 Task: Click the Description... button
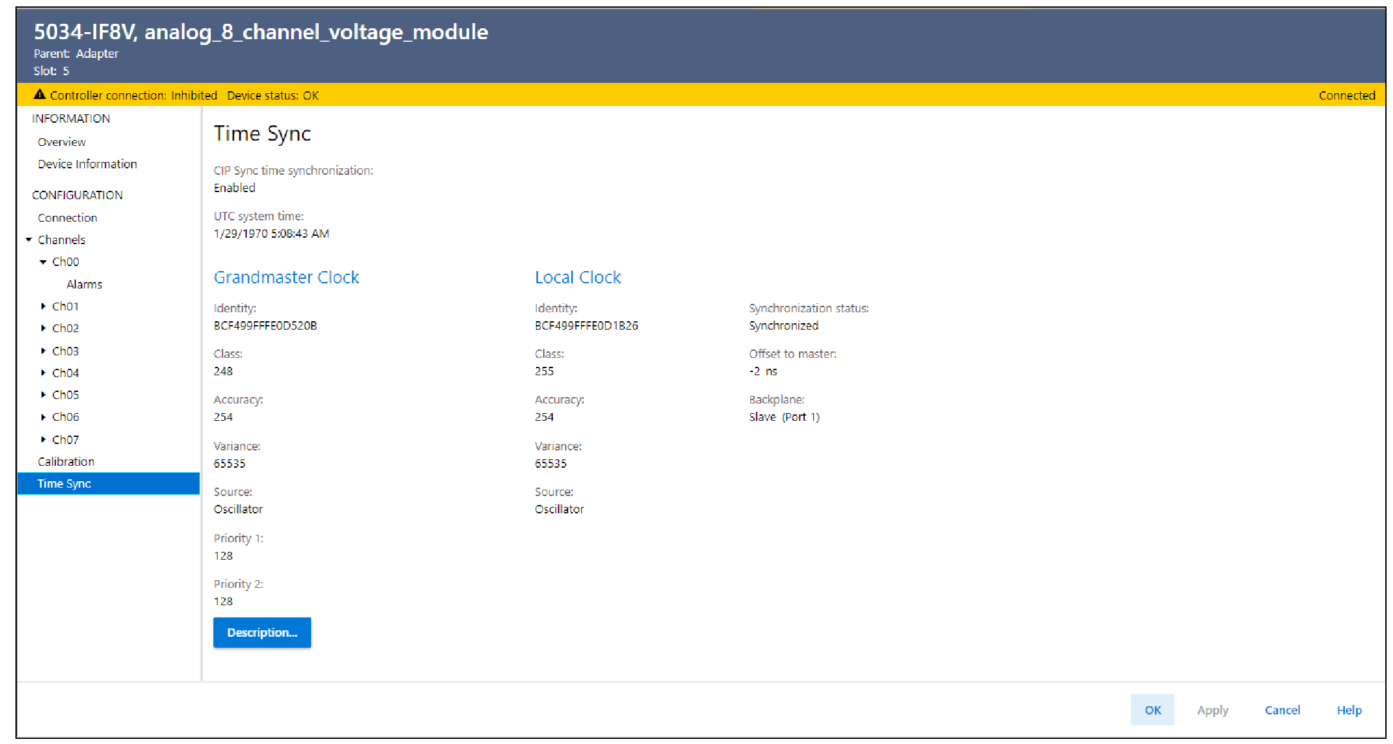262,632
